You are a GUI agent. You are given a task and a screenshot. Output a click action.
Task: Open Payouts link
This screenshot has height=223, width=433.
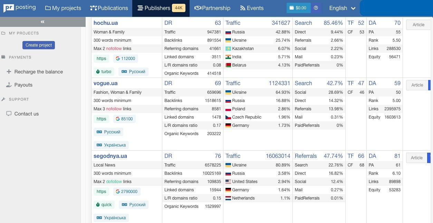pyautogui.click(x=23, y=85)
